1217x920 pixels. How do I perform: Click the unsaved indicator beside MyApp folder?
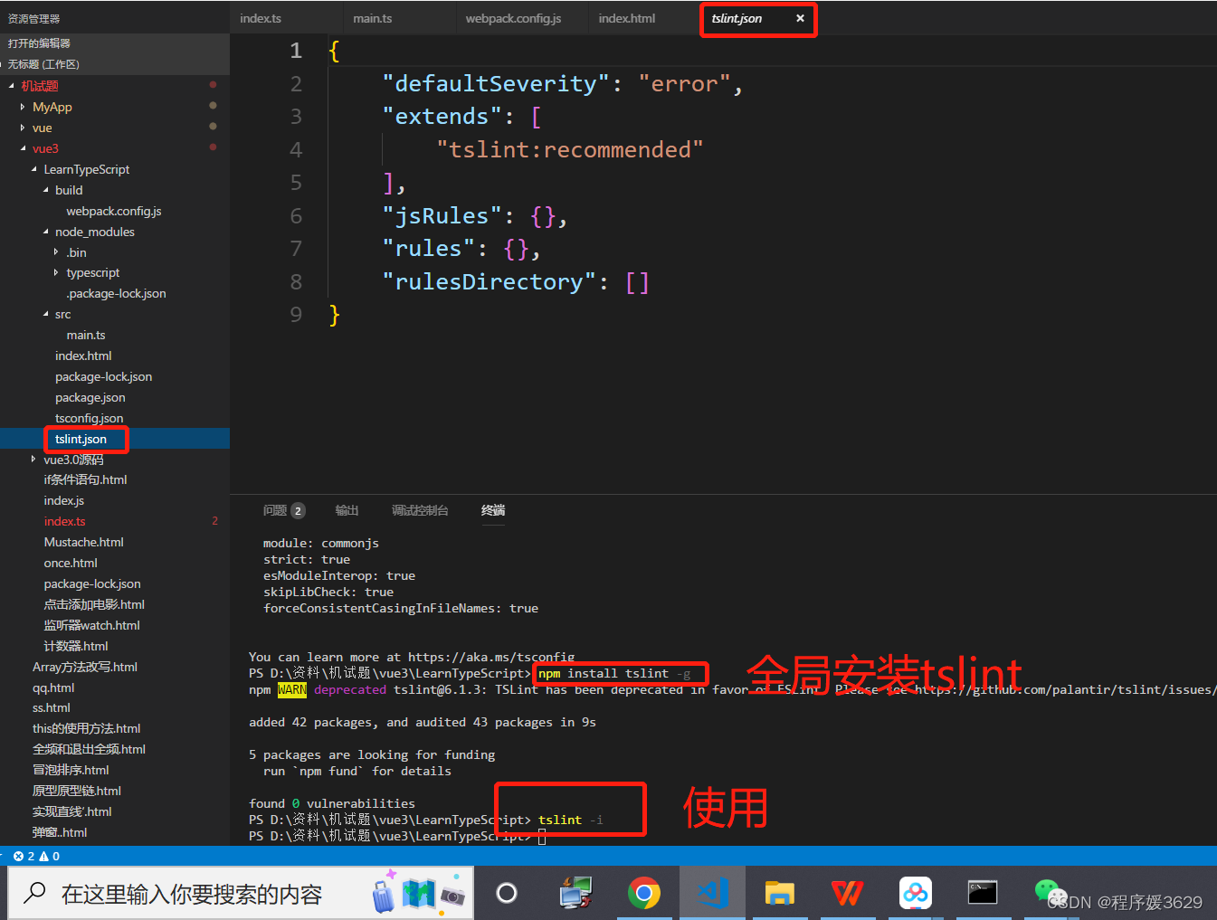[x=213, y=106]
